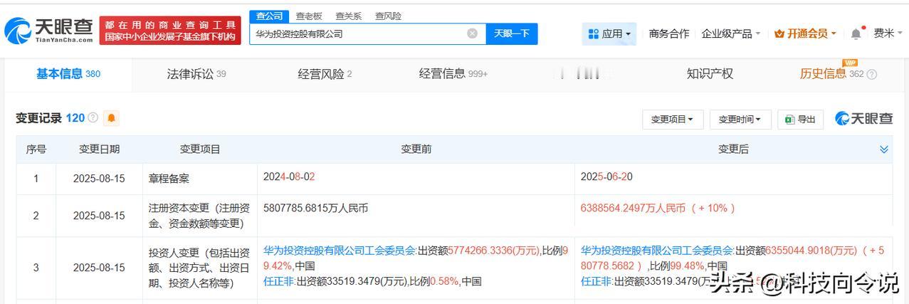Open the 变更时间 filter dropdown
The image size is (909, 304).
(x=740, y=120)
